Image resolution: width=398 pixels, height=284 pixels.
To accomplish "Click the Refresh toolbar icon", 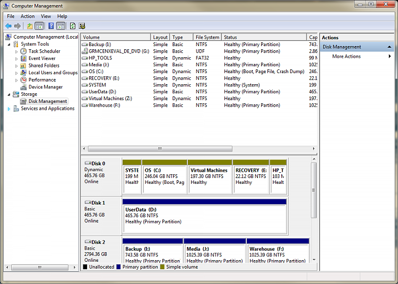I will click(73, 26).
